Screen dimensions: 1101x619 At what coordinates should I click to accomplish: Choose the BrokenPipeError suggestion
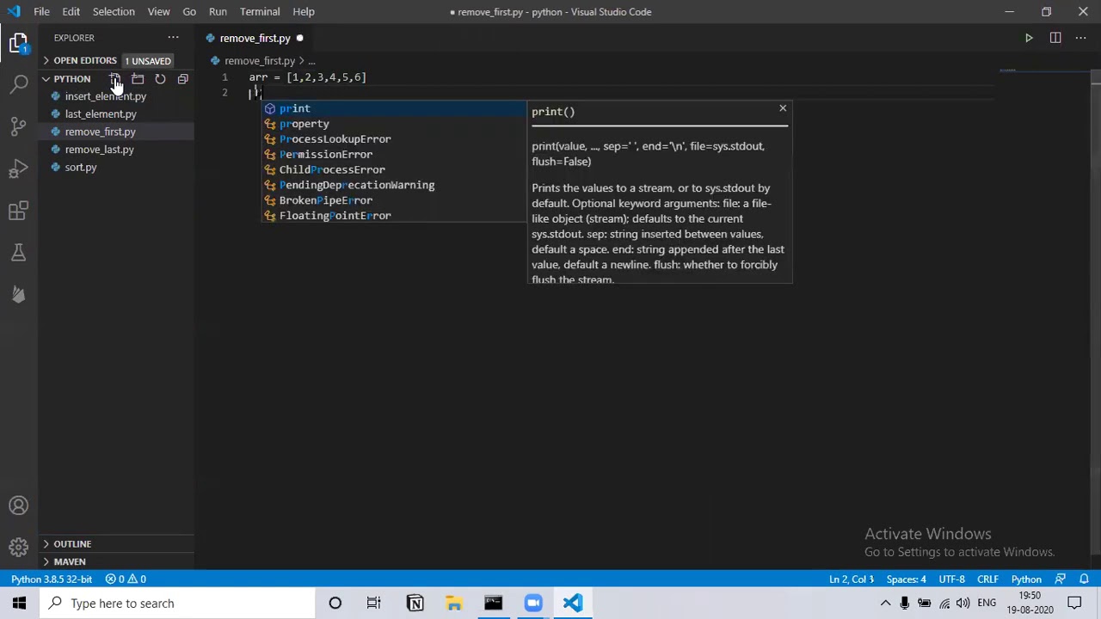(394, 201)
